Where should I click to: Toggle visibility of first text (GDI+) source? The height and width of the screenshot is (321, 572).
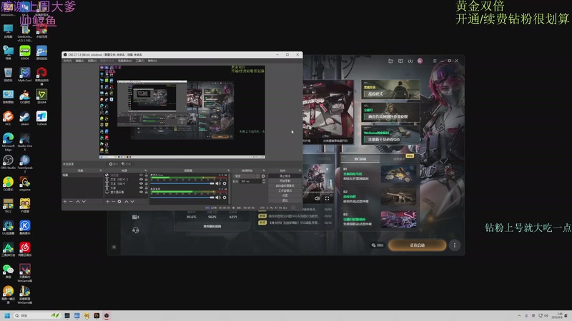click(x=141, y=180)
